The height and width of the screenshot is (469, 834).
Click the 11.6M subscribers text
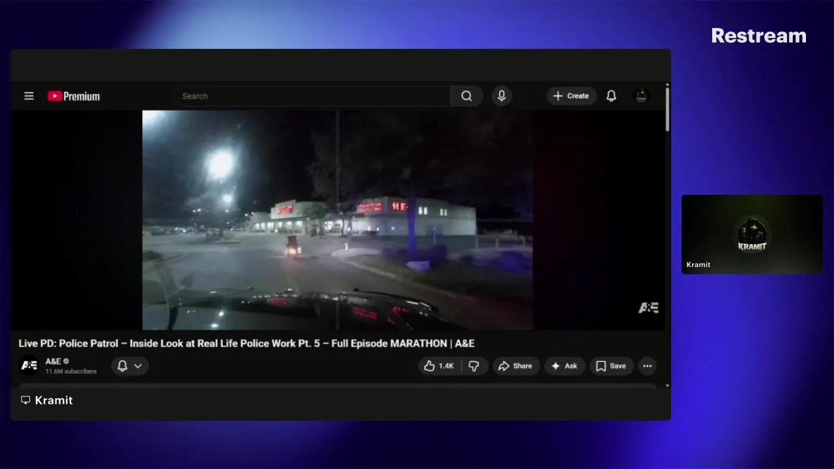(x=70, y=371)
